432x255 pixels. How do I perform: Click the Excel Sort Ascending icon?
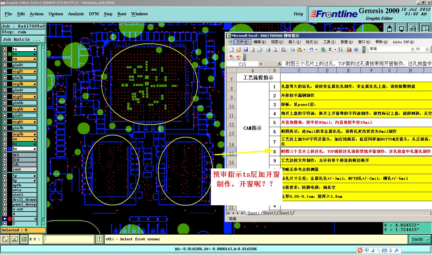tap(340, 49)
